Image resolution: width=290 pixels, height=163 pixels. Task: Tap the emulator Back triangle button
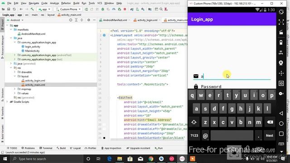pos(281,113)
